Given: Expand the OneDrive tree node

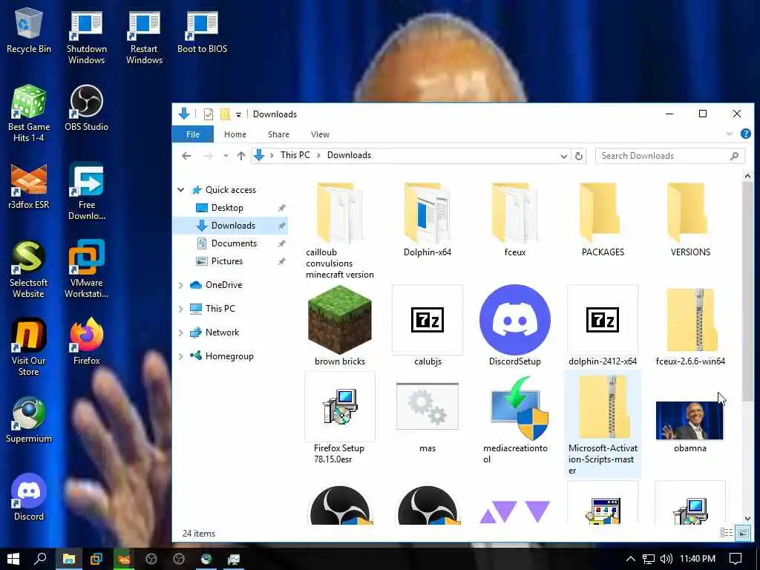Looking at the screenshot, I should pyautogui.click(x=181, y=285).
